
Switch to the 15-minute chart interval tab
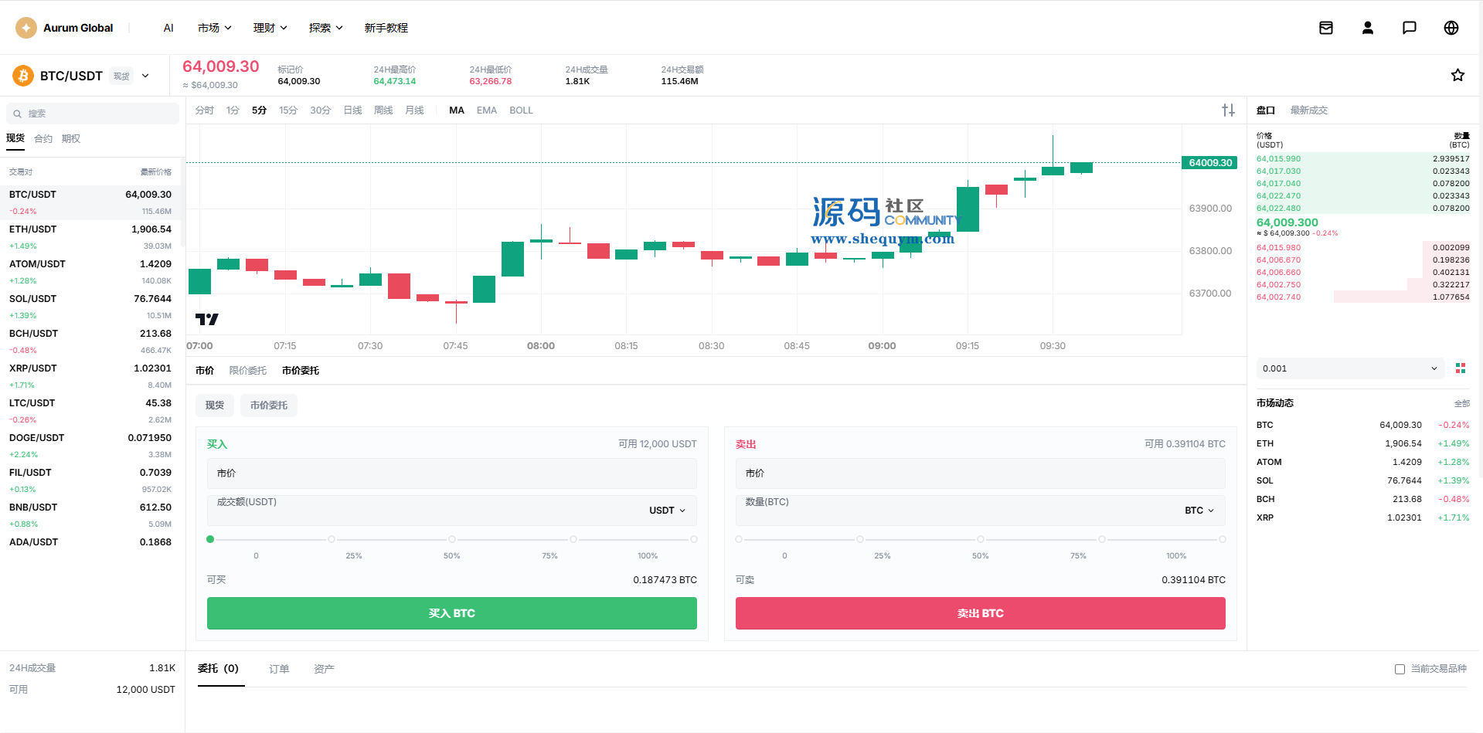pyautogui.click(x=288, y=110)
